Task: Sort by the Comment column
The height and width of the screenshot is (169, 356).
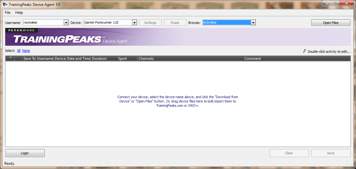Action: coord(253,59)
